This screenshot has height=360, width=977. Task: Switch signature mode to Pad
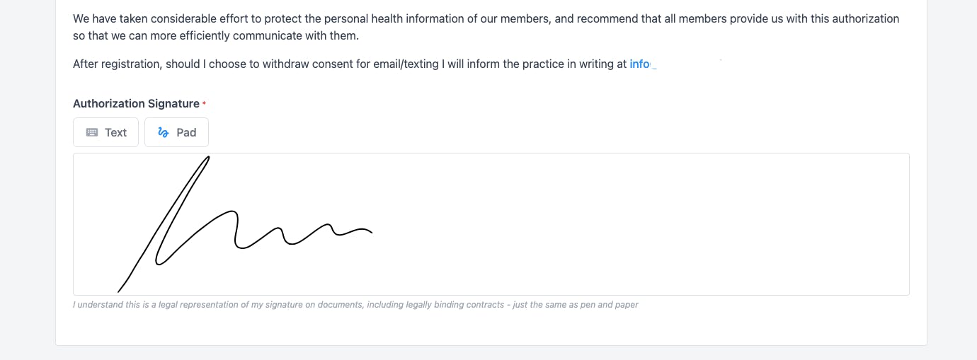pyautogui.click(x=176, y=132)
